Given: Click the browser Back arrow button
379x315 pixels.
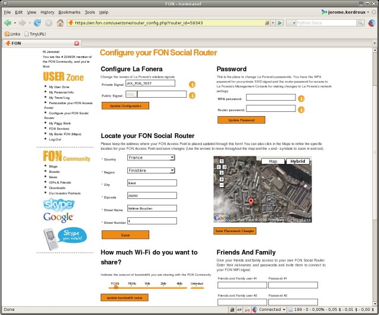Looking at the screenshot, I should click(x=9, y=23).
